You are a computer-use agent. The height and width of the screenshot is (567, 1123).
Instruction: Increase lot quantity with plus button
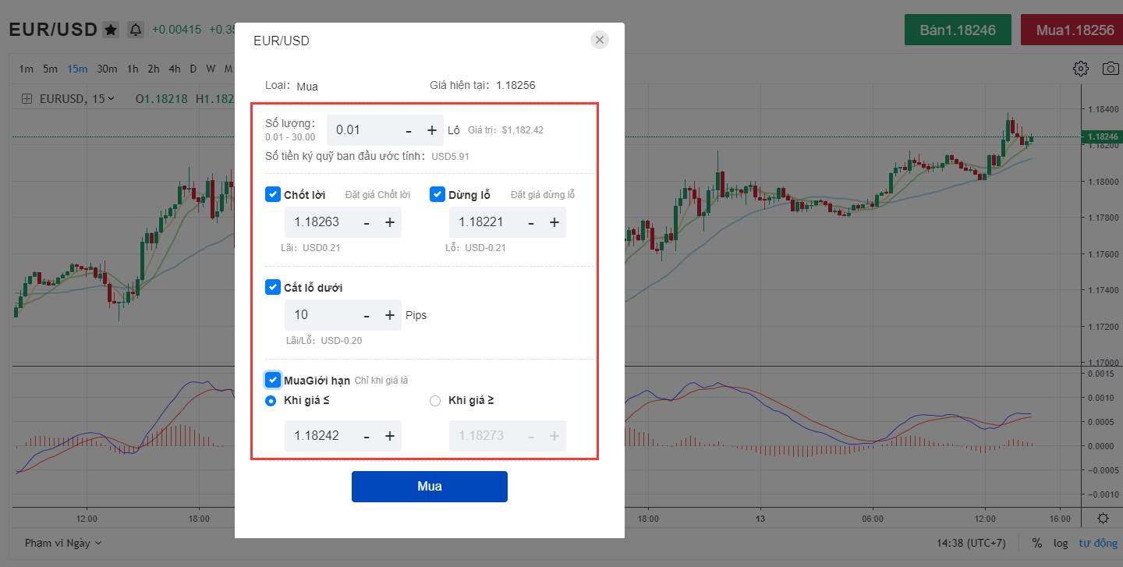(x=431, y=130)
